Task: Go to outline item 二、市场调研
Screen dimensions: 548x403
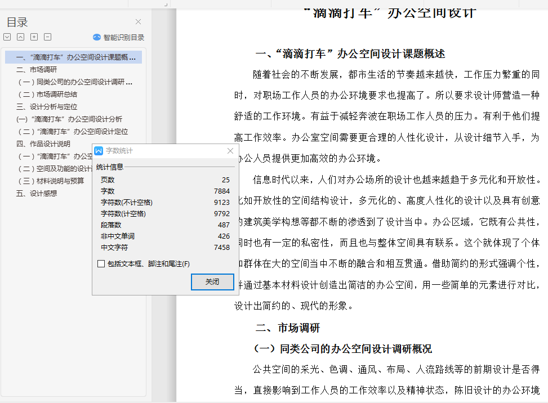Action: 37,69
